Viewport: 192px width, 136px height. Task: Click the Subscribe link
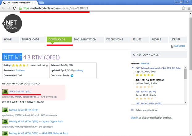point(180,46)
